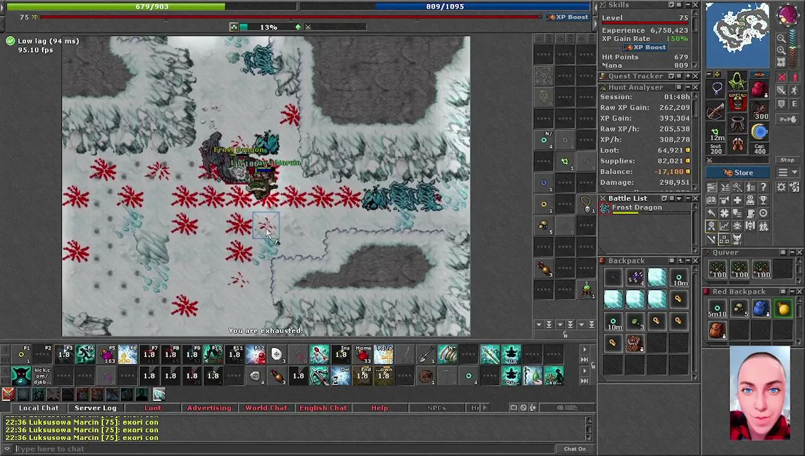
Task: Select the English Chat tab
Action: click(323, 408)
